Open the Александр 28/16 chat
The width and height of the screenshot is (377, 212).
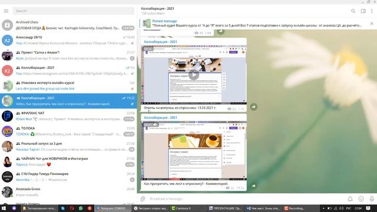click(68, 40)
